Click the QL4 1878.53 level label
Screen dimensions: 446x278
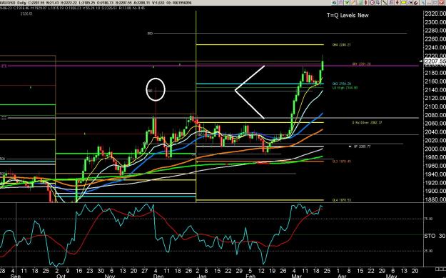342,200
